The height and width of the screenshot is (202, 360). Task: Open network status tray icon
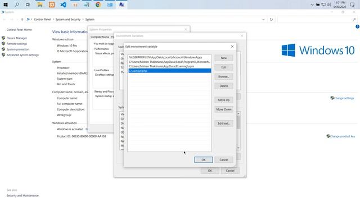point(323,4)
